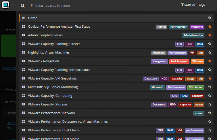Unstar Opvizor Performance Analyzer First Steps
Image resolution: width=217 pixels, height=140 pixels.
click(210, 27)
